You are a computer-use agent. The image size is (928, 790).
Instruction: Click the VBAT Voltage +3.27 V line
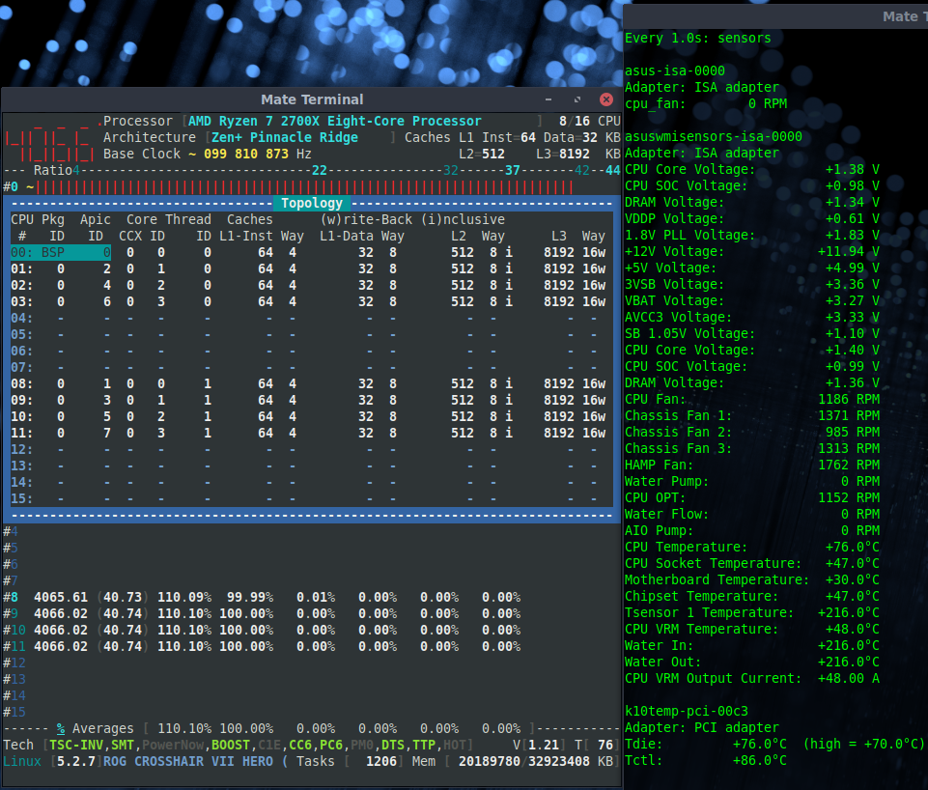coord(751,301)
